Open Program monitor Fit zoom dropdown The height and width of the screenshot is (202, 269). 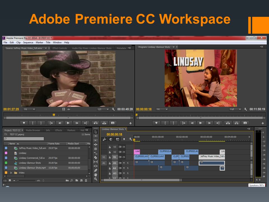click(162, 109)
